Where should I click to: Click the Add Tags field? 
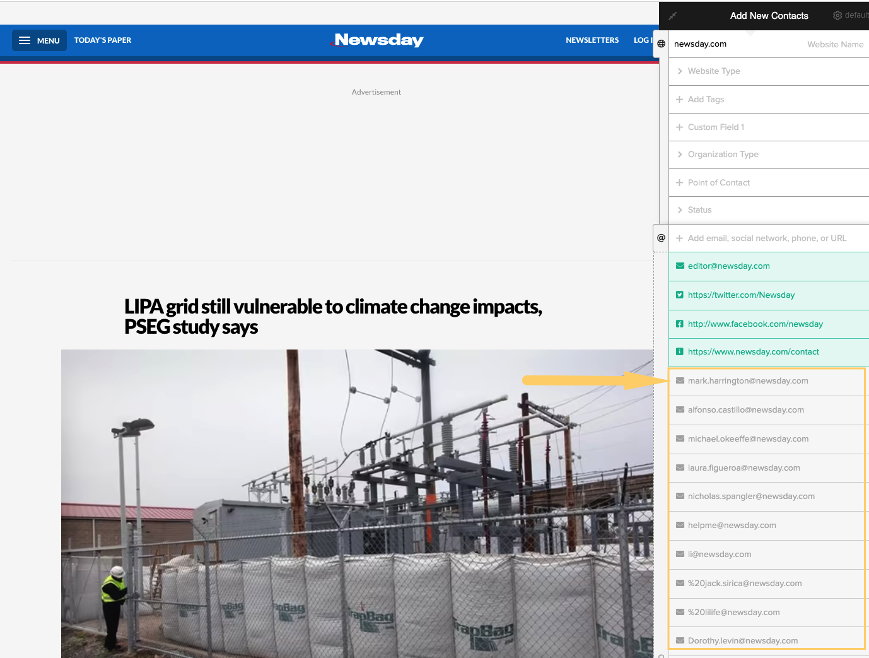point(706,100)
